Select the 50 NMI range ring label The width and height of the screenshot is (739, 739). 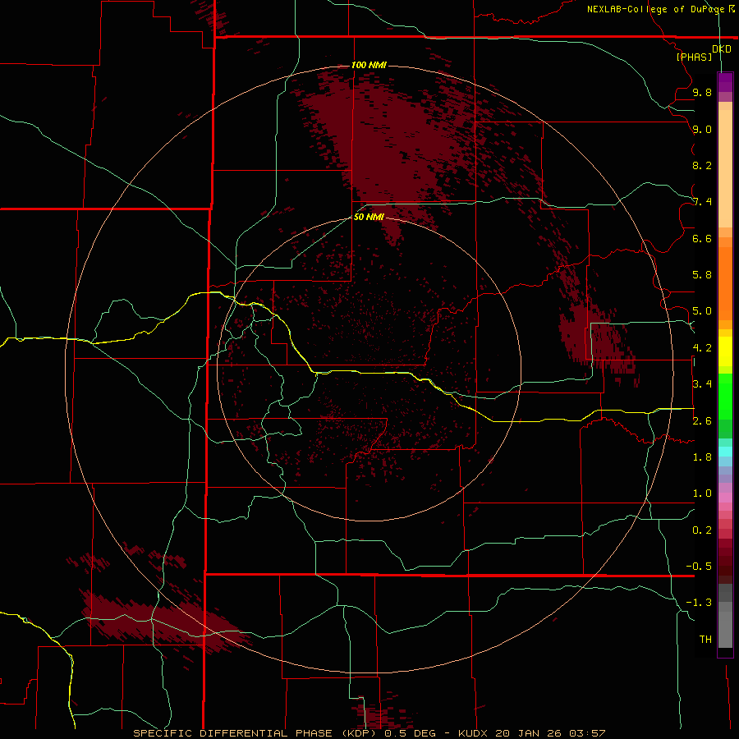(369, 217)
